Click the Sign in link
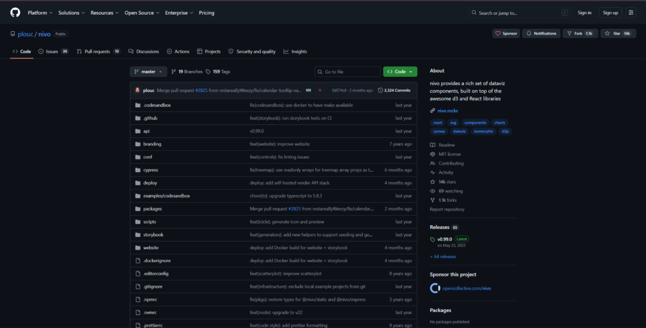Image resolution: width=646 pixels, height=328 pixels. pyautogui.click(x=584, y=13)
